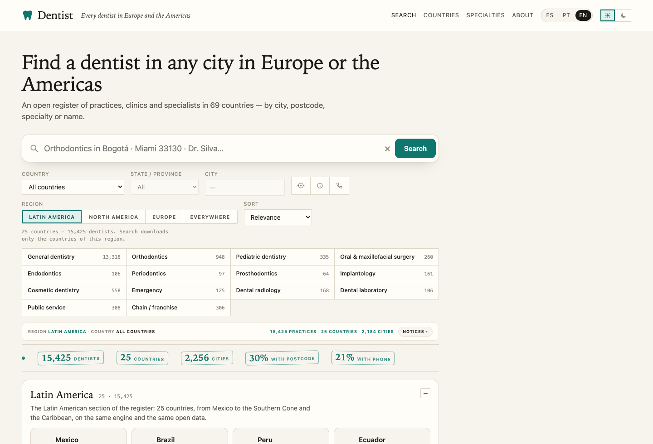653x444 pixels.
Task: Filter by Dental laboratory
Action: point(386,290)
